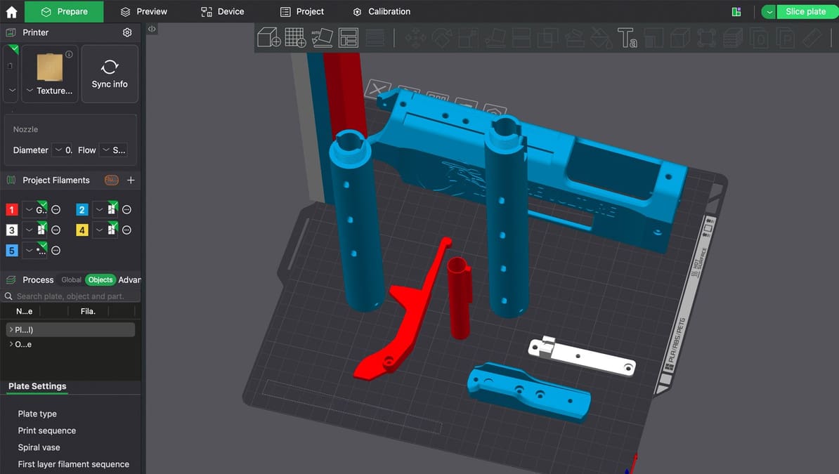The image size is (839, 474).
Task: Open the Text tool
Action: pos(627,37)
